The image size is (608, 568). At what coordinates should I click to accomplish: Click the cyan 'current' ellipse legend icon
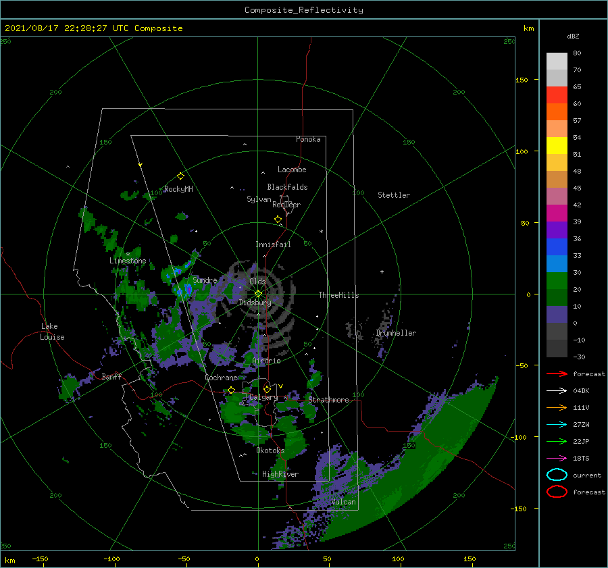click(557, 475)
